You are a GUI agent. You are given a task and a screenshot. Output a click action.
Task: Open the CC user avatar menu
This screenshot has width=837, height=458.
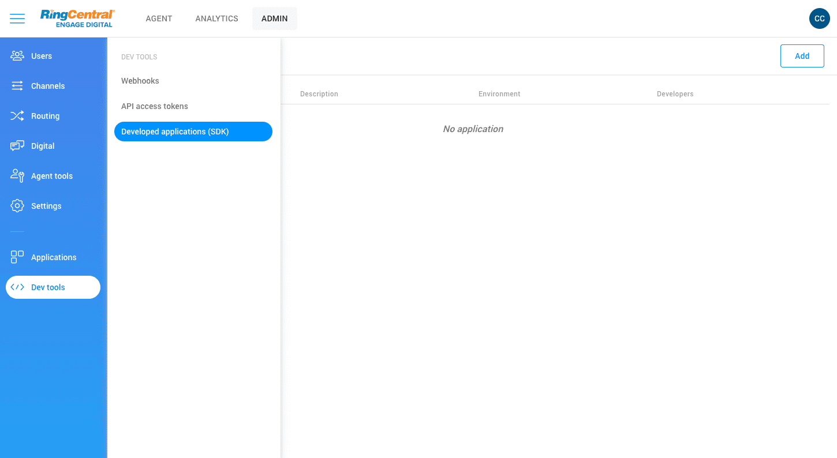click(819, 18)
